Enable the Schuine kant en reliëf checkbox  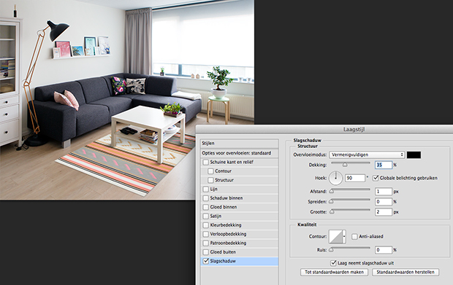click(x=206, y=163)
